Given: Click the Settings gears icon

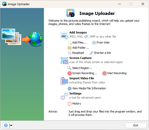Looking at the screenshot, I should [x=64, y=96].
